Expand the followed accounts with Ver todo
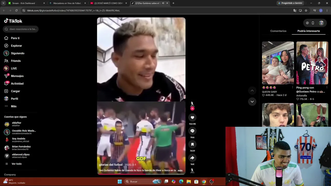 coord(17,164)
